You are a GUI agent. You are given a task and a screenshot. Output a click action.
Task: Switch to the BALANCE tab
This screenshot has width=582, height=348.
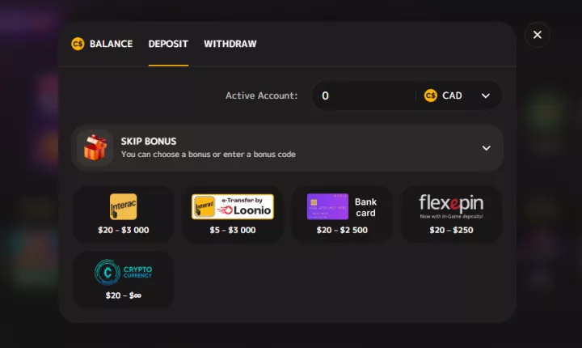[x=111, y=44]
